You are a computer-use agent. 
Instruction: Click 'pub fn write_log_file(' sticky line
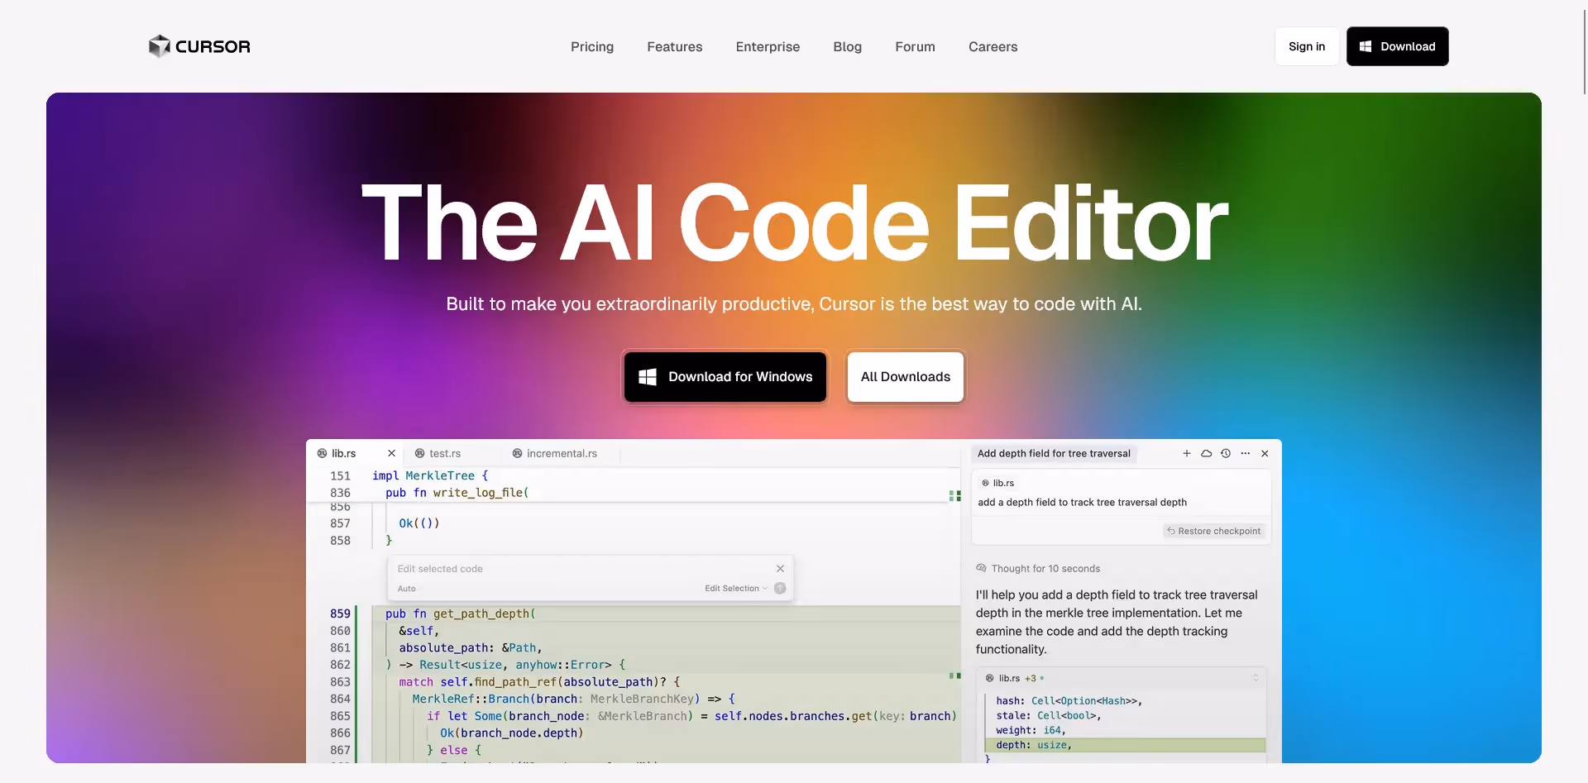[457, 493]
